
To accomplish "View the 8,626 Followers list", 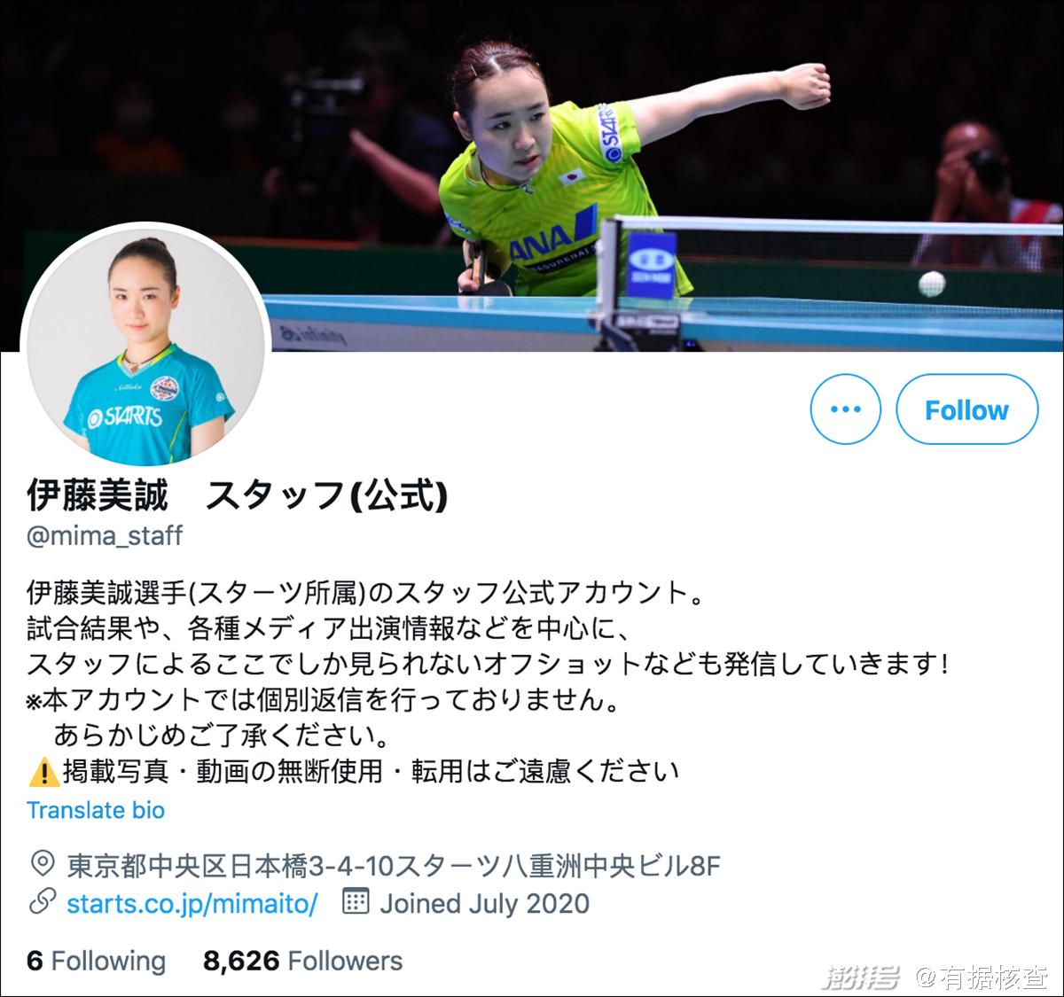I will pos(302,961).
